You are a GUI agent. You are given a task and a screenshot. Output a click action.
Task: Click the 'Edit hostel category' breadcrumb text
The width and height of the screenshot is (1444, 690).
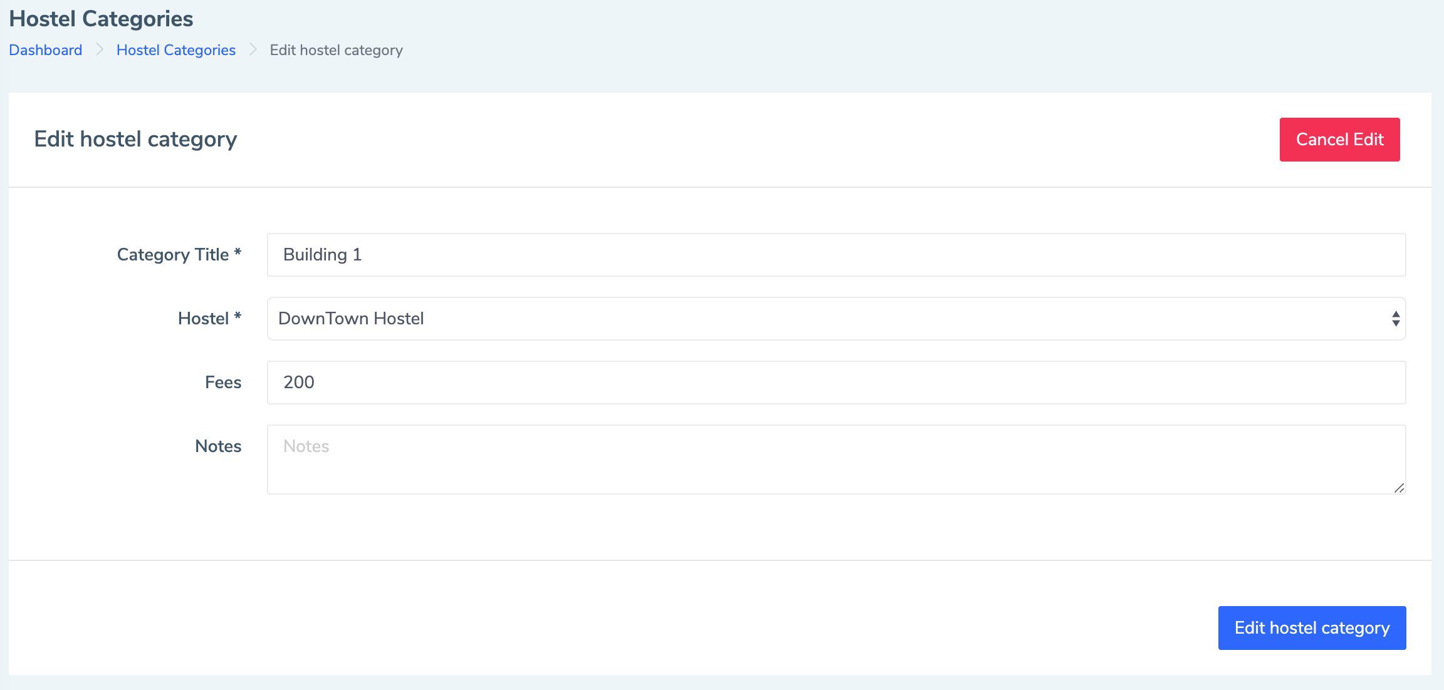[x=336, y=50]
